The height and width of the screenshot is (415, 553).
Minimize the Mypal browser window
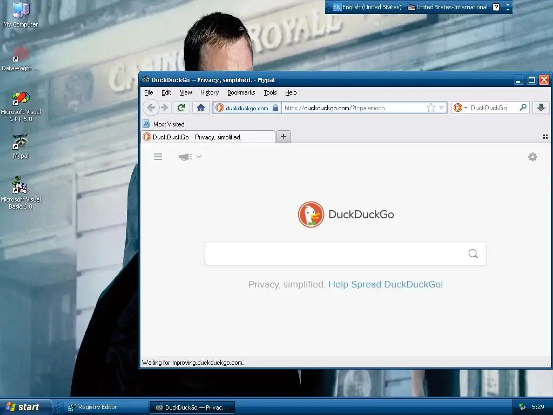point(518,80)
